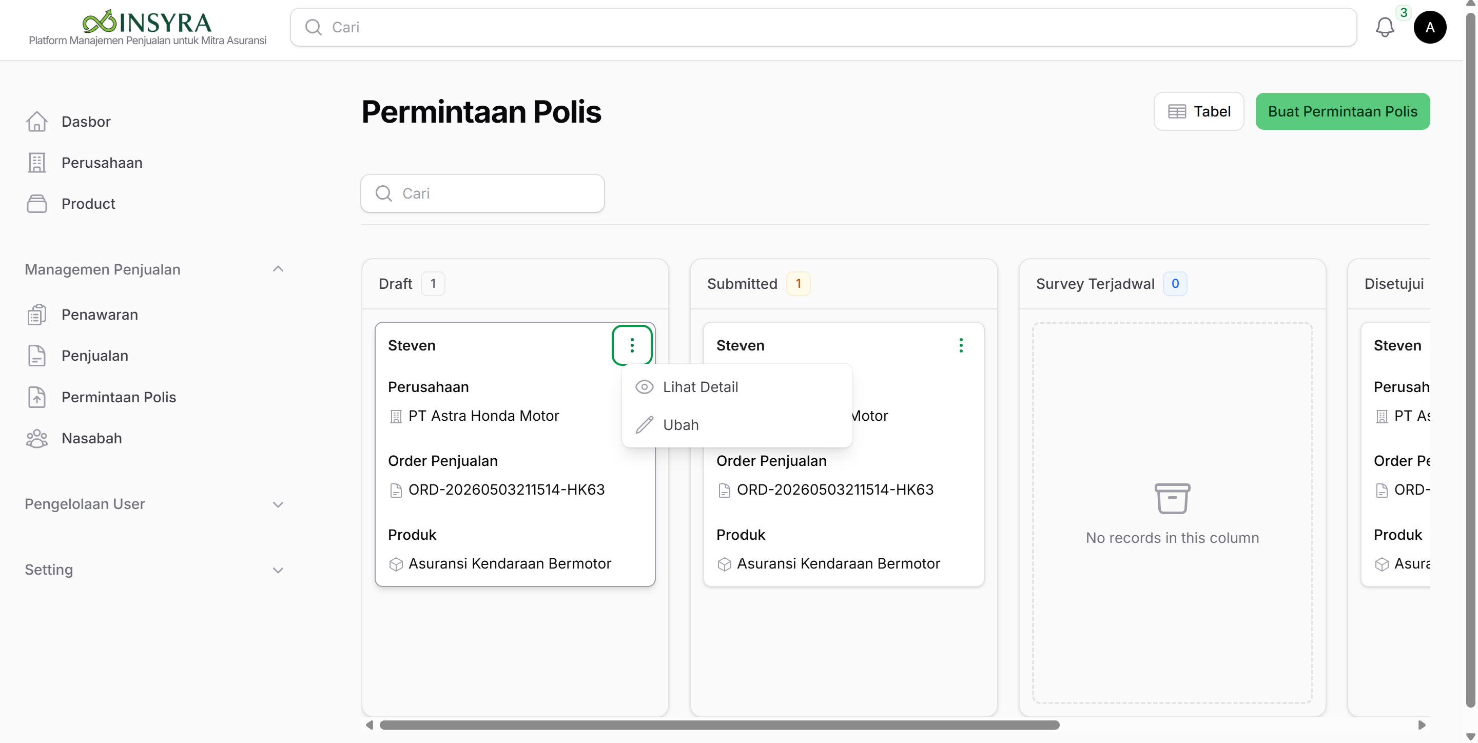Open Perusahaan page from sidebar

(102, 163)
